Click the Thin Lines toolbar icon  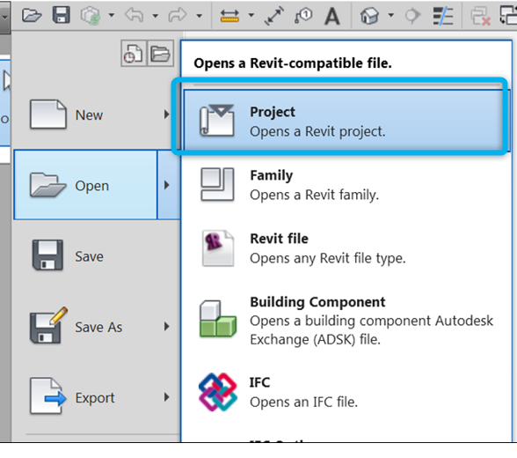pos(443,16)
